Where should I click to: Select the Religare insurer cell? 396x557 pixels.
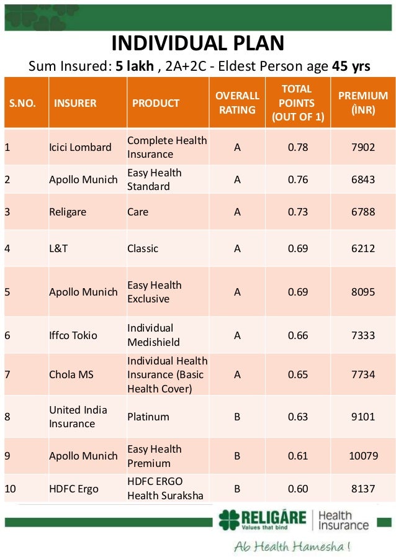coord(68,212)
